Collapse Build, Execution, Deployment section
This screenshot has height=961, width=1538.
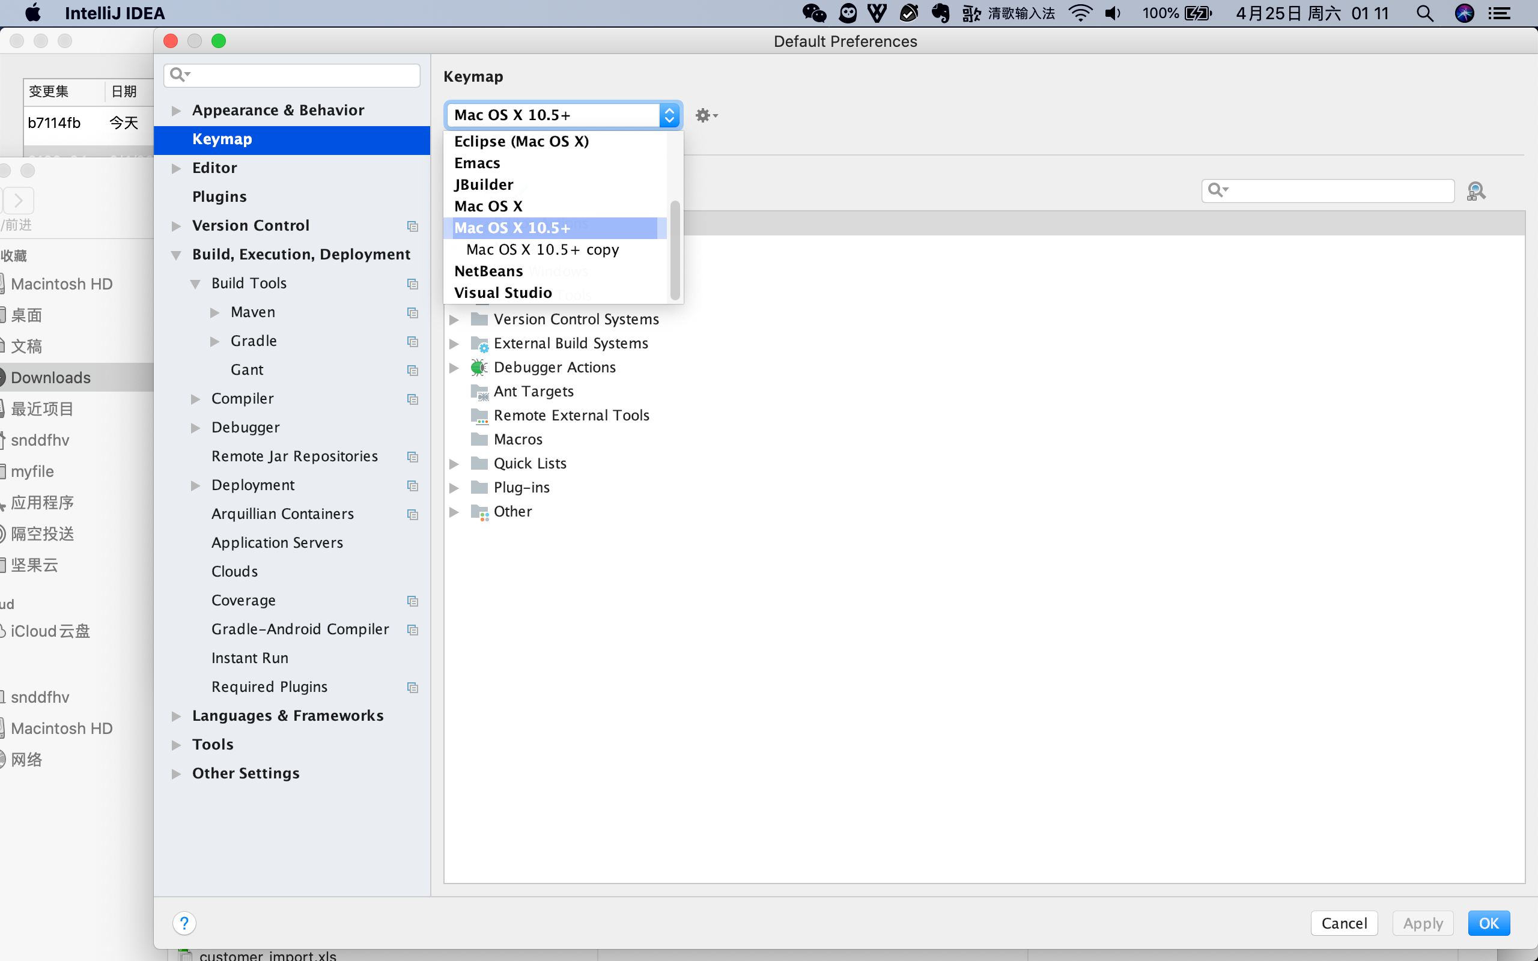point(176,255)
